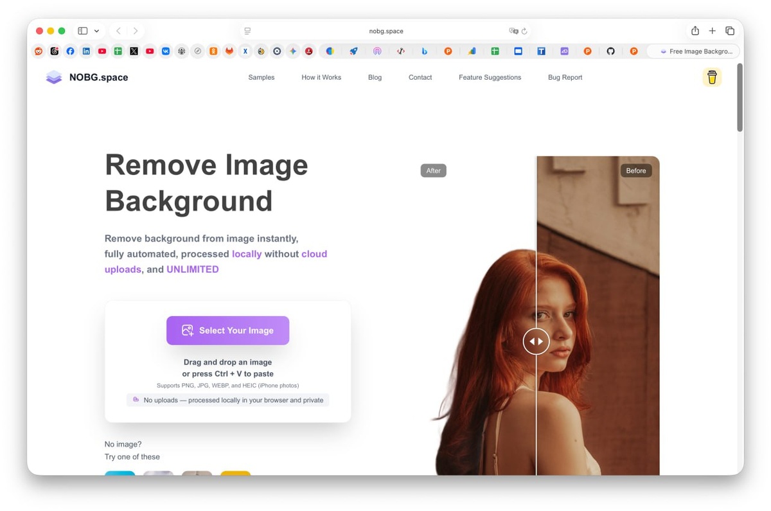The image size is (771, 511).
Task: Click Drag and drop an image text
Action: tap(228, 362)
